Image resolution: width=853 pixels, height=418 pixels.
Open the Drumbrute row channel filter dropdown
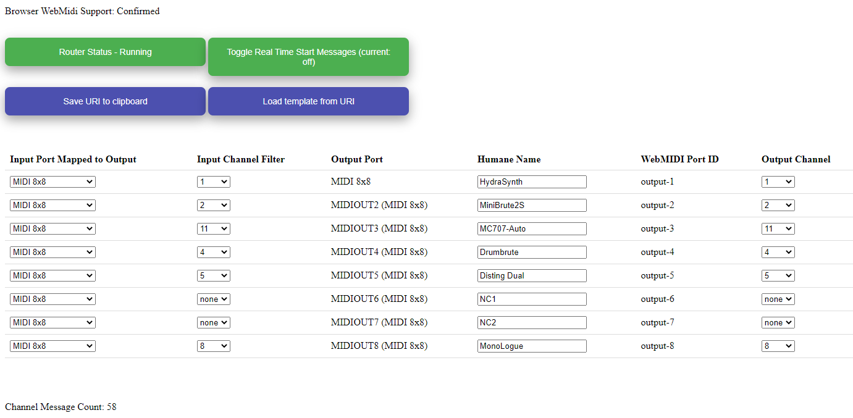pos(213,252)
